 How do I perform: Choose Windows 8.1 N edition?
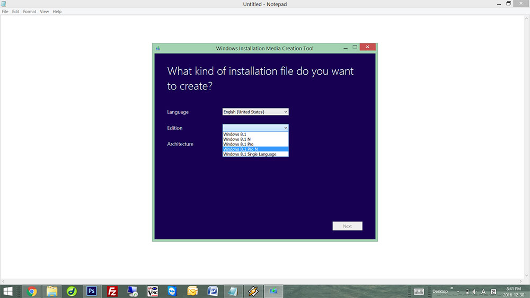(255, 139)
